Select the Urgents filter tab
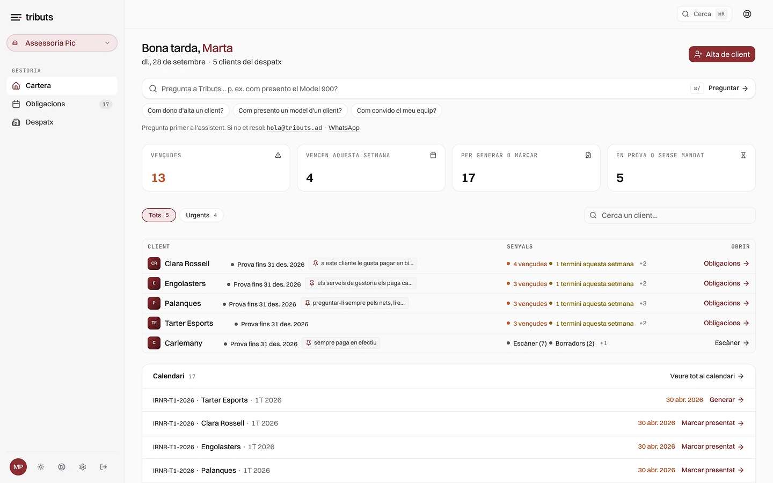The image size is (773, 483). [x=201, y=215]
